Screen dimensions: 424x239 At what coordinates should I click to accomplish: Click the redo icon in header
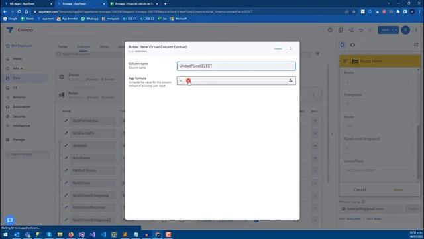point(370,30)
